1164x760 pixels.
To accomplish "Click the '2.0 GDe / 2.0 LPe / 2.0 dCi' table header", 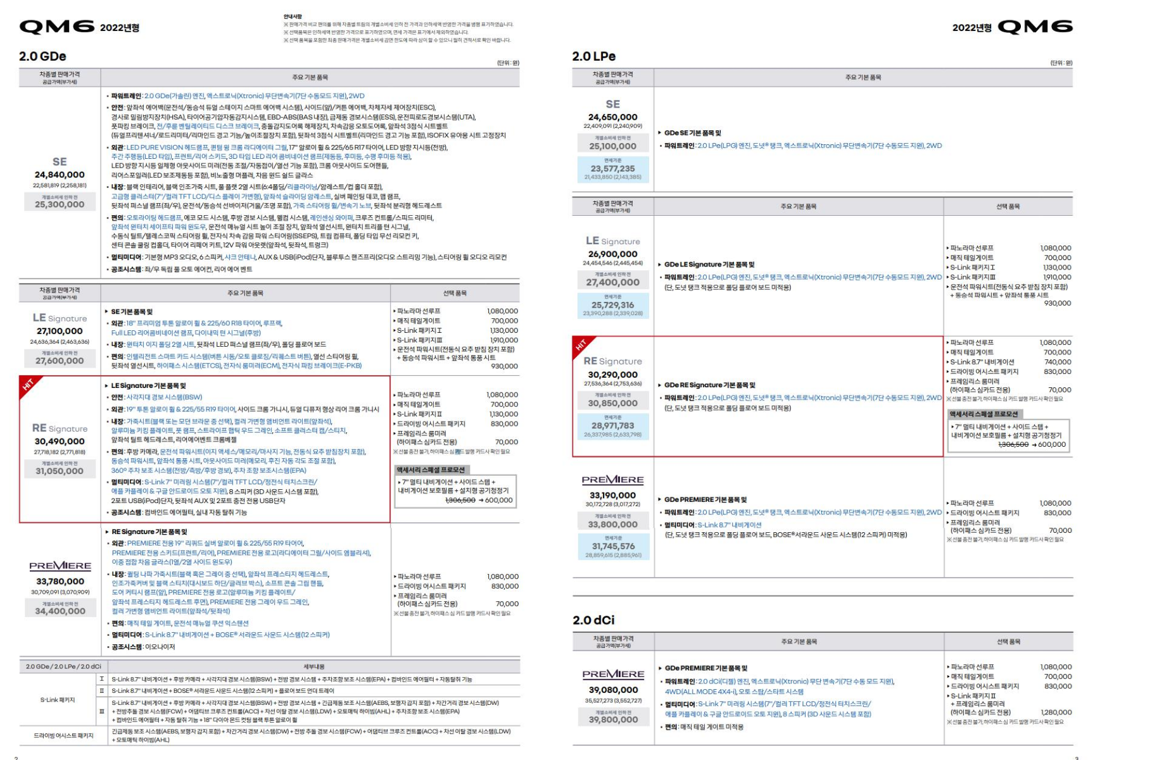I will tap(63, 667).
